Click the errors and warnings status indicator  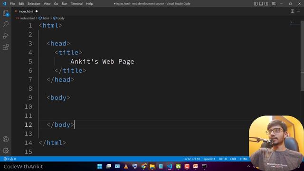point(9,159)
